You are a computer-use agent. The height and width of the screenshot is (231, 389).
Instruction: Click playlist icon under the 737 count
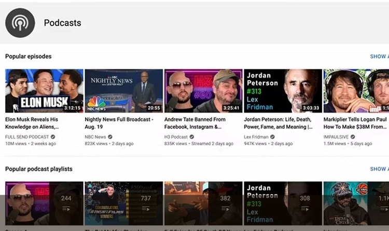tap(146, 209)
